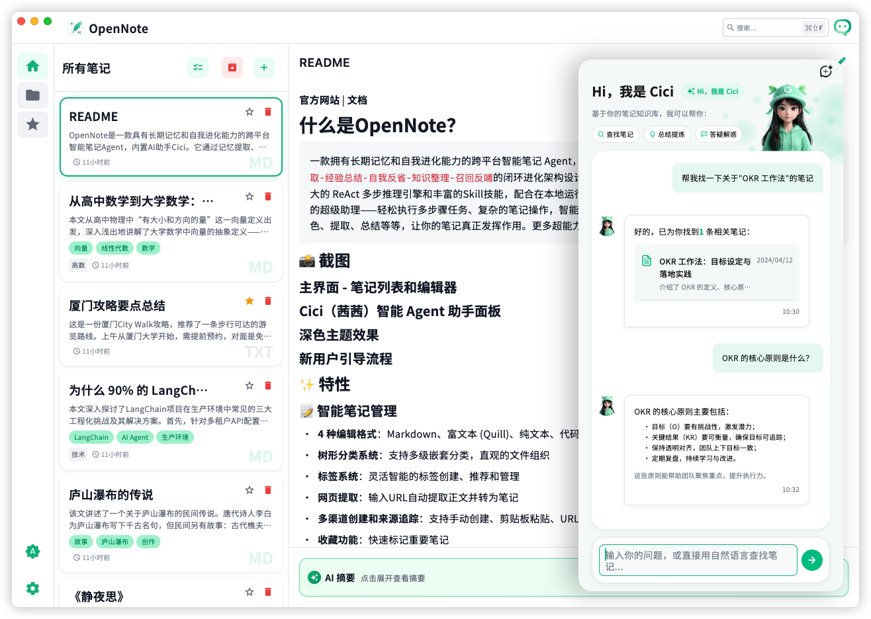Click the green pin icon on Cici panel
Viewport: 871px width, 619px height.
842,61
